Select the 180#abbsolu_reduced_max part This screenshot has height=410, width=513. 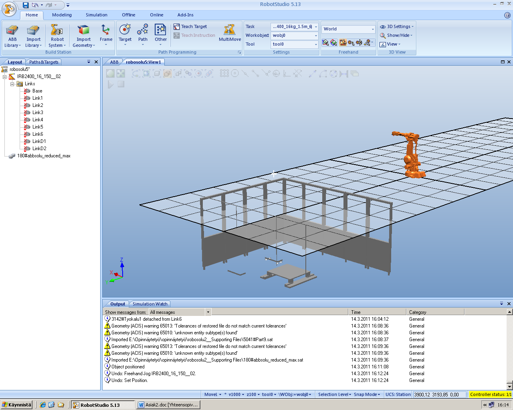click(x=44, y=156)
